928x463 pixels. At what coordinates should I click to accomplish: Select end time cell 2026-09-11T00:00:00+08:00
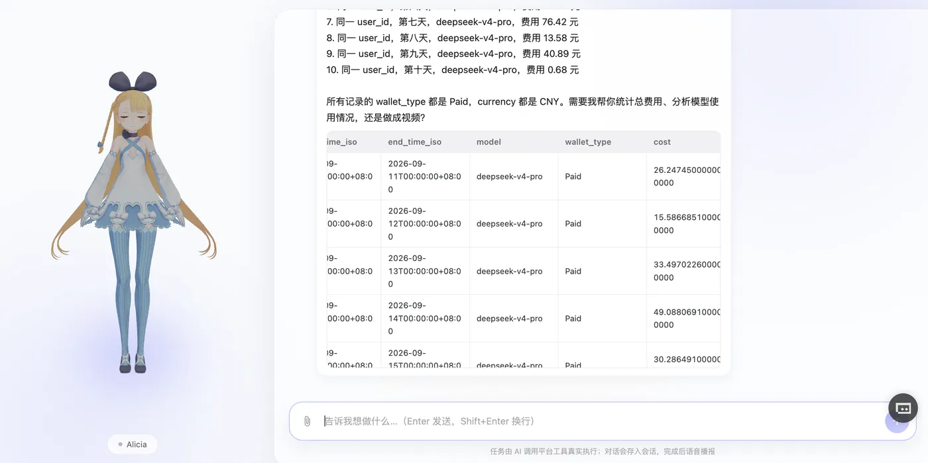click(x=424, y=176)
